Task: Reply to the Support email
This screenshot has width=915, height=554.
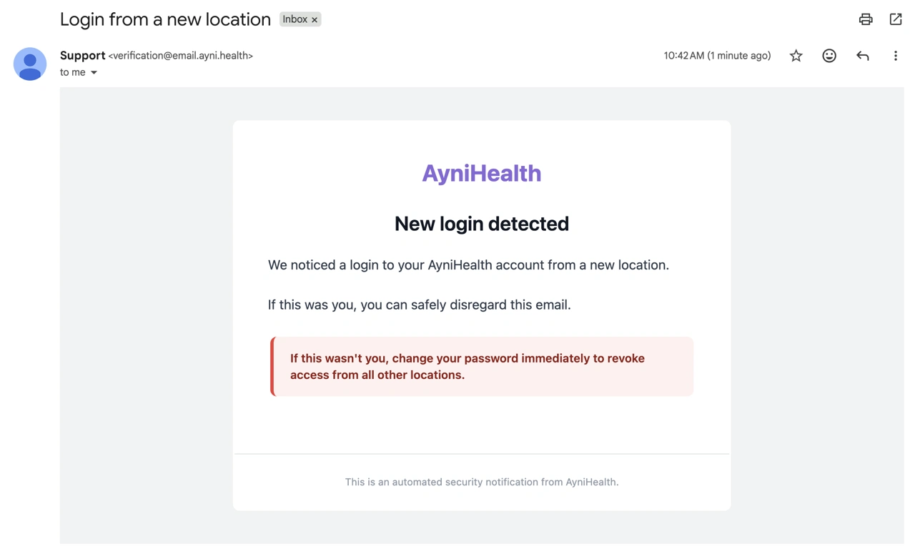Action: 863,55
